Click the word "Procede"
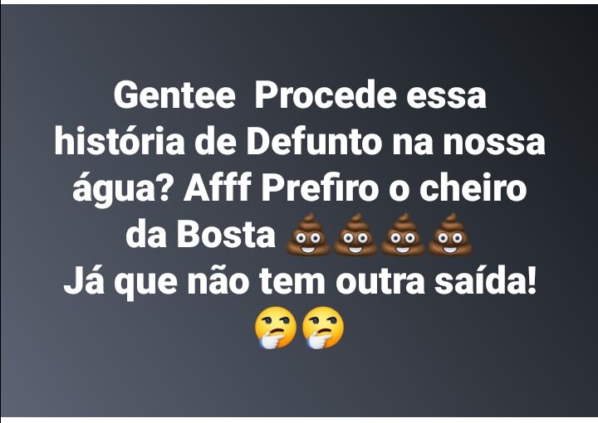598x423 pixels. (326, 95)
